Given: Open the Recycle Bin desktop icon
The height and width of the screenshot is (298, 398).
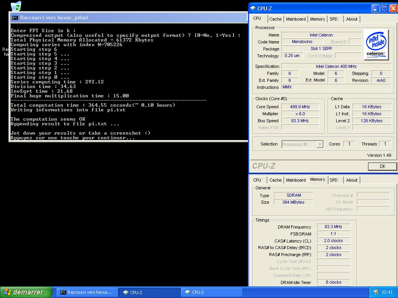Looking at the screenshot, I should 16,6.
